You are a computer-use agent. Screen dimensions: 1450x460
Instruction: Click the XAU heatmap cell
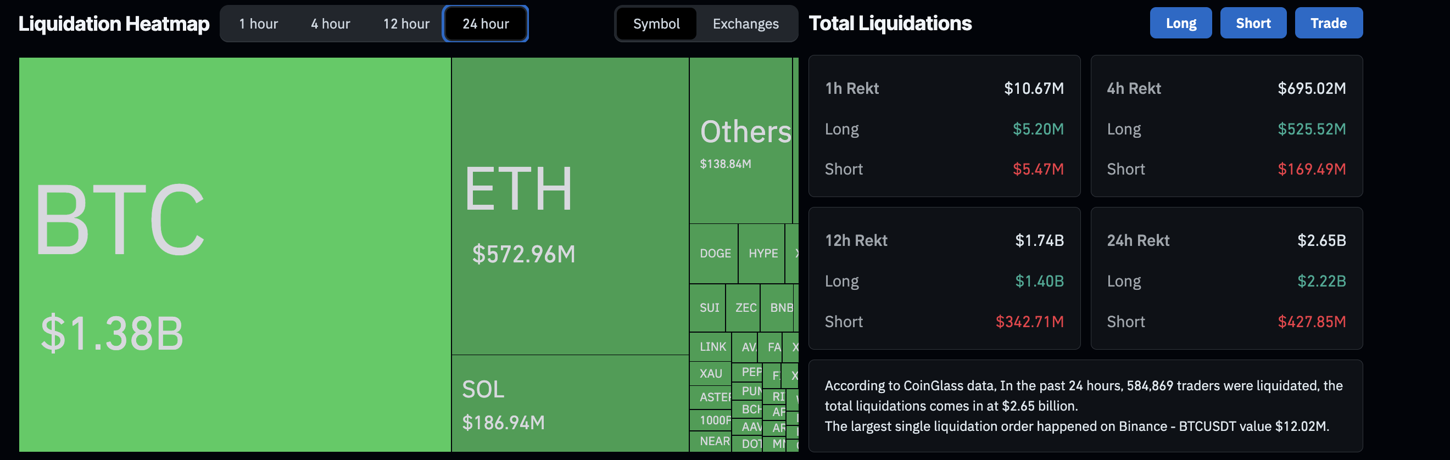[710, 373]
